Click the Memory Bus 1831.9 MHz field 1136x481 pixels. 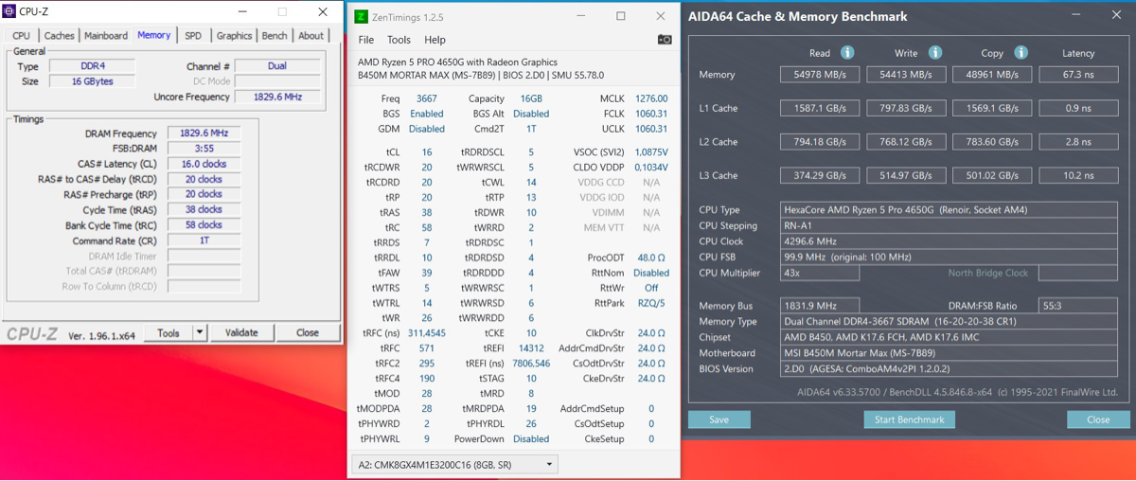820,306
